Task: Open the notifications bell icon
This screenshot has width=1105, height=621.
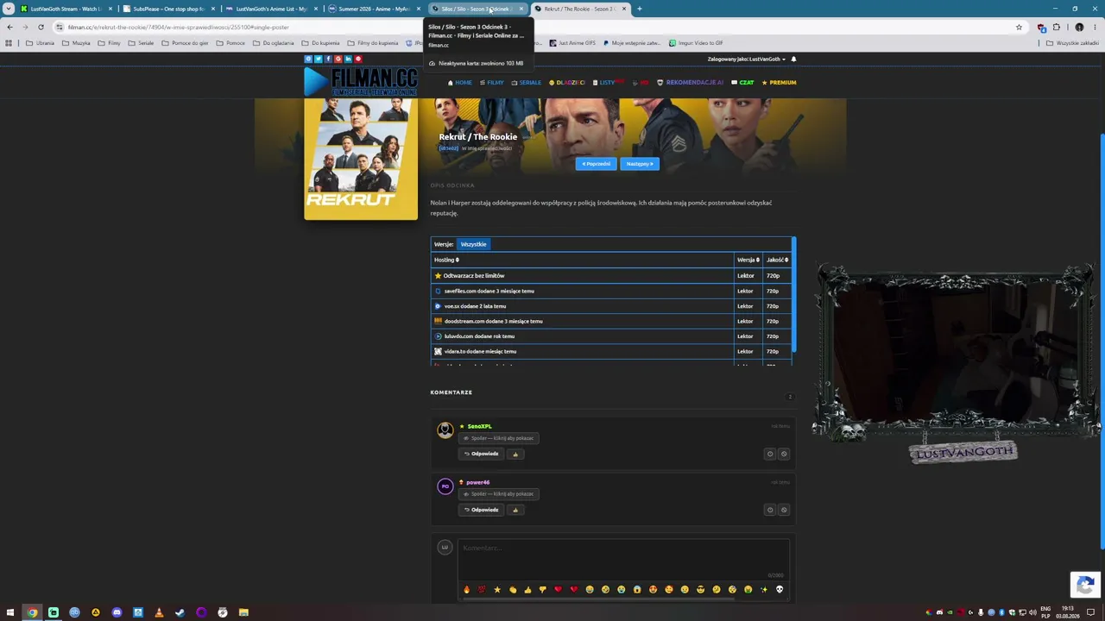Action: coord(793,60)
